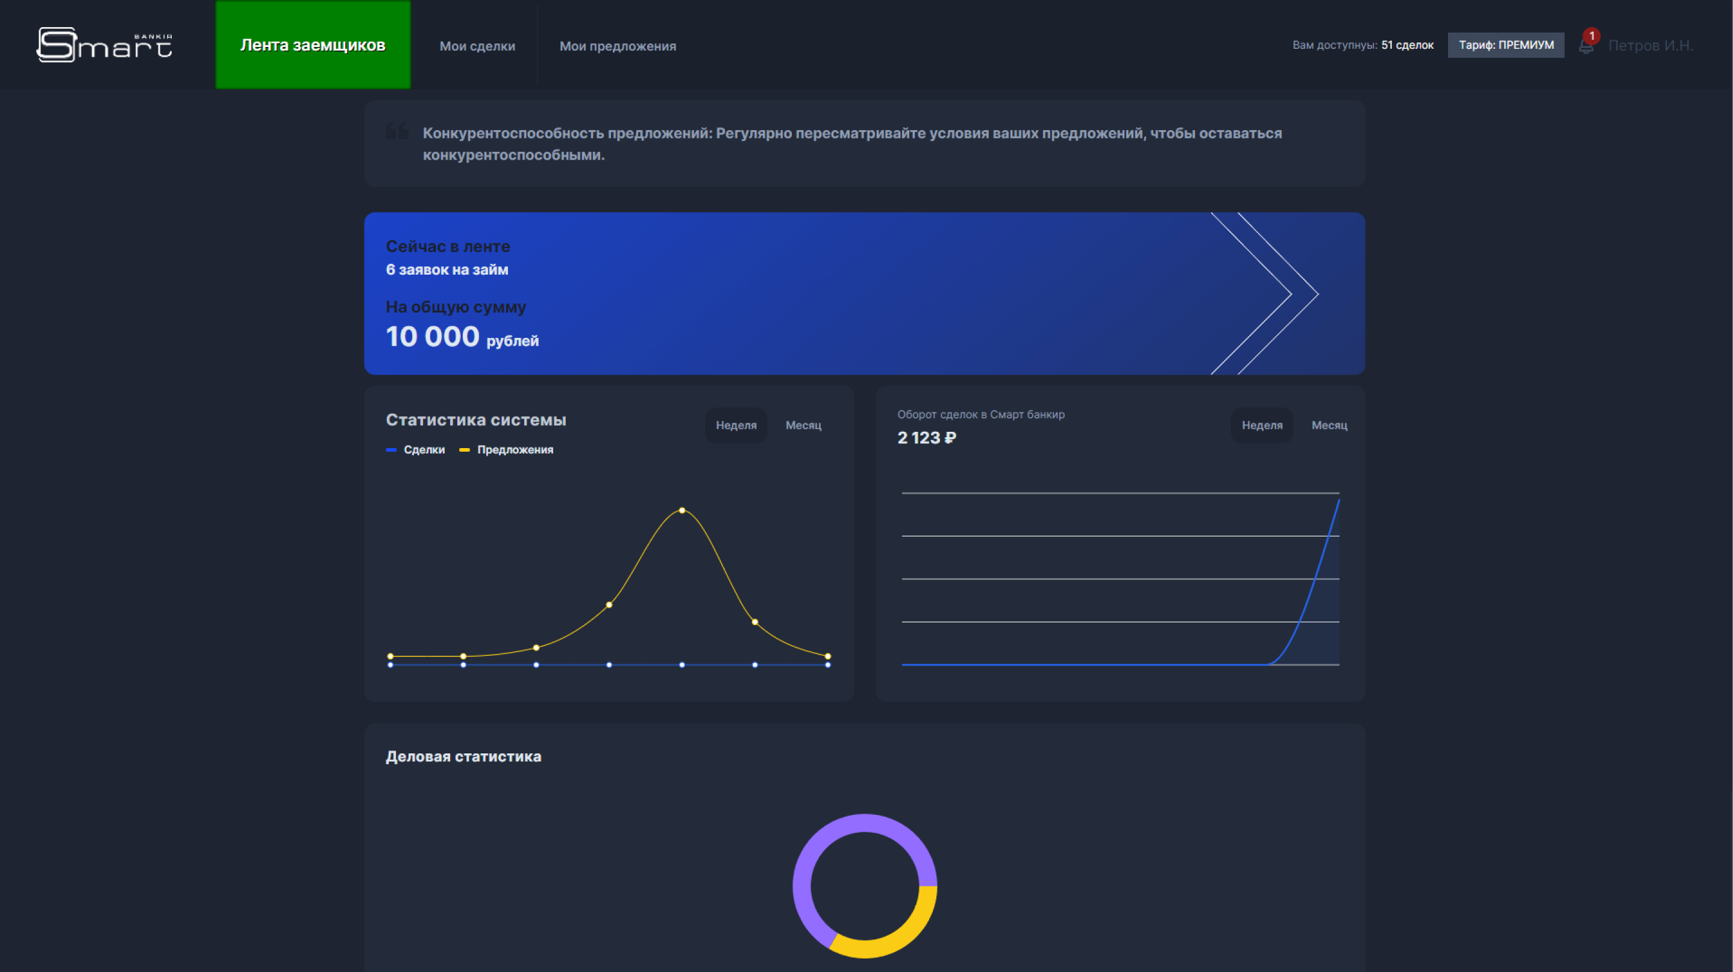Click the Тариф: ПРЕМИУМ button

[x=1506, y=45]
